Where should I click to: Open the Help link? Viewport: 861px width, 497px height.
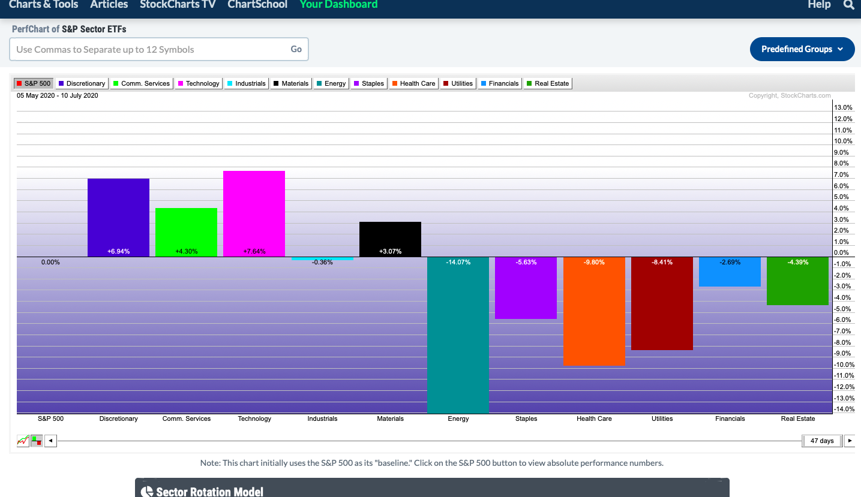[x=818, y=5]
